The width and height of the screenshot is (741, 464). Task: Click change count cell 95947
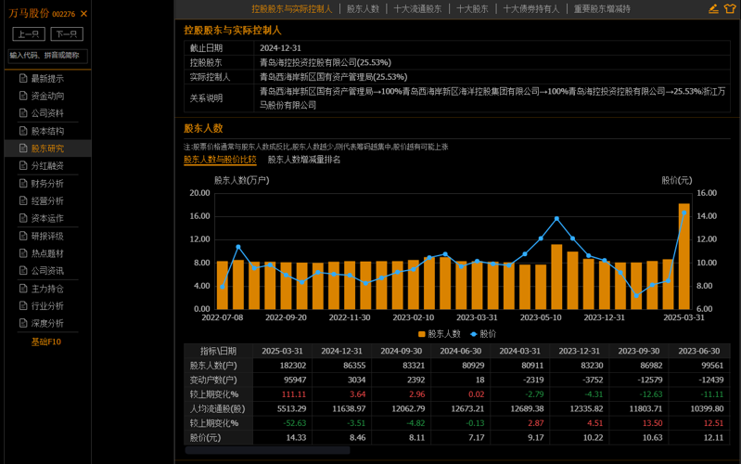[x=295, y=380]
